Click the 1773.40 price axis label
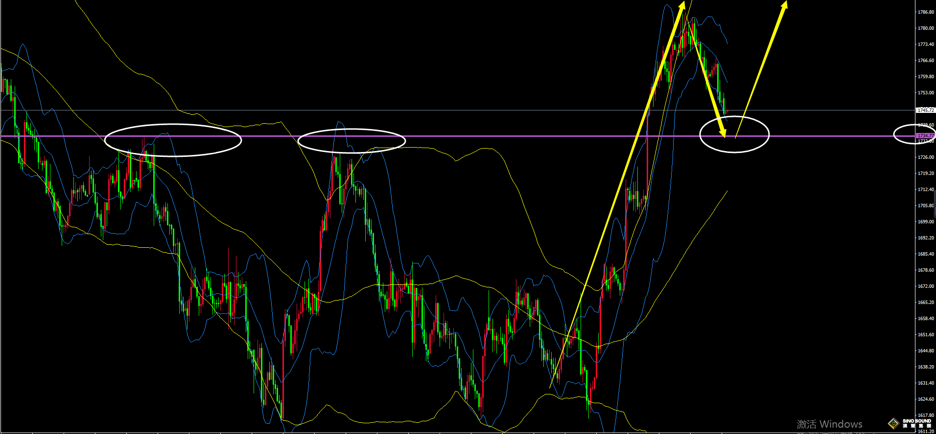The width and height of the screenshot is (936, 434). click(x=926, y=44)
